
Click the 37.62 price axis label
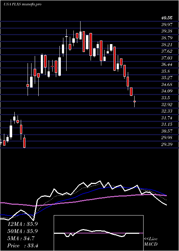point(167,51)
